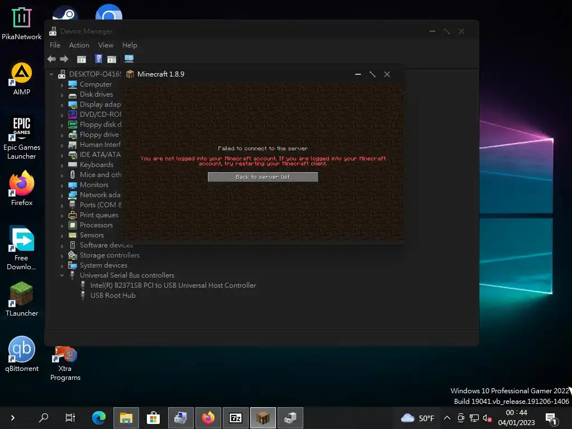
Task: Expand the System devices category
Action: 61,265
